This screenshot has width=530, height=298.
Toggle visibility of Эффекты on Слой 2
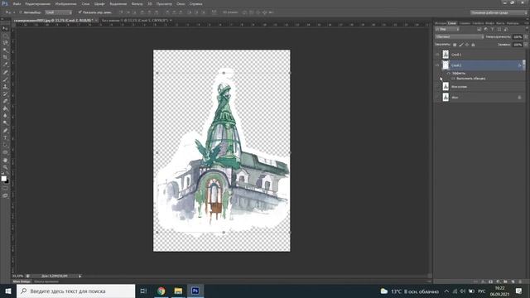[449, 74]
